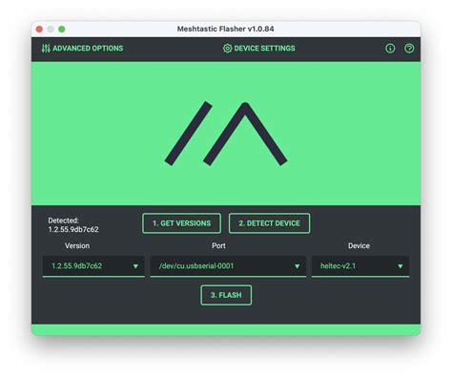Click the Meshtastic logo
This screenshot has height=377, width=452.
[226, 134]
